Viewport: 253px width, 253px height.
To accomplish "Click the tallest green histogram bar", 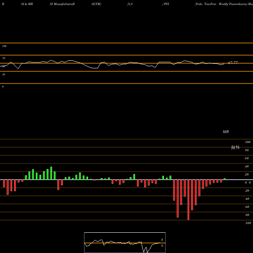I will click(x=51, y=173).
